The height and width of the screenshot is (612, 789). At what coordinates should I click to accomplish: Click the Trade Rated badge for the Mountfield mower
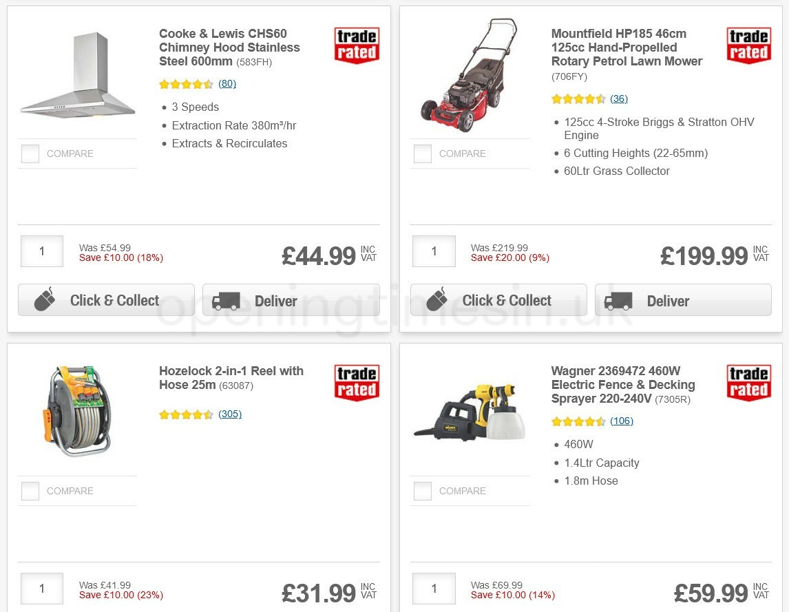coord(749,45)
